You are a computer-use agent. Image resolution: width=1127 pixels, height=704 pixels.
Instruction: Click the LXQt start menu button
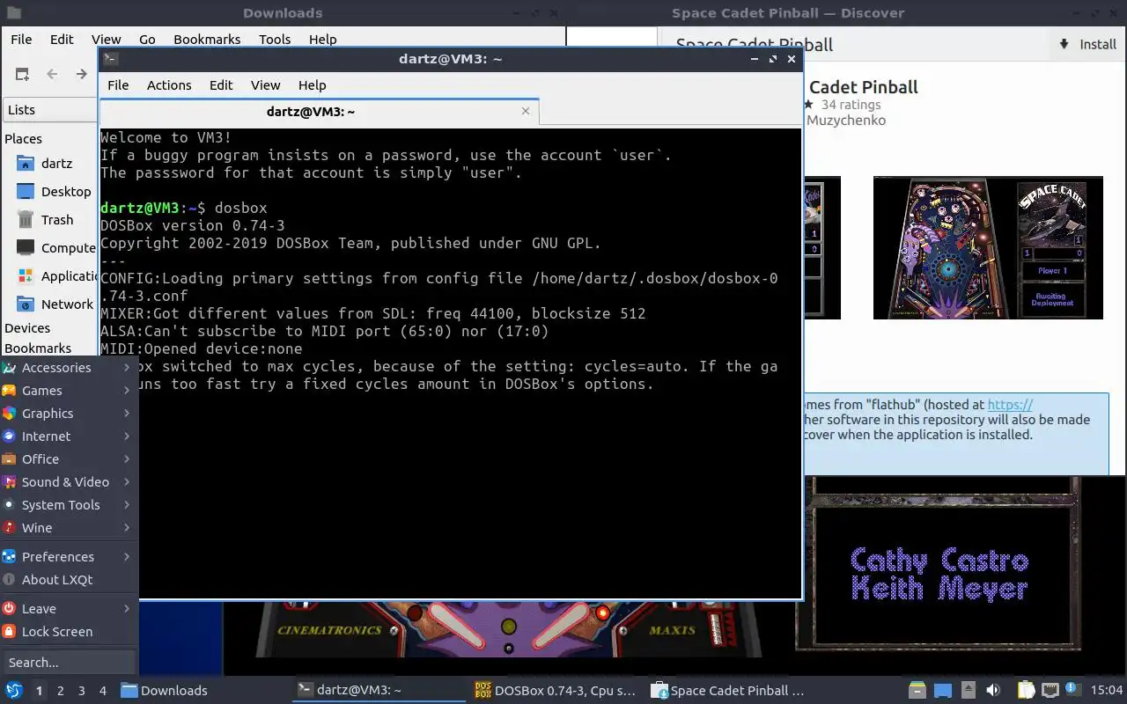[x=14, y=691]
